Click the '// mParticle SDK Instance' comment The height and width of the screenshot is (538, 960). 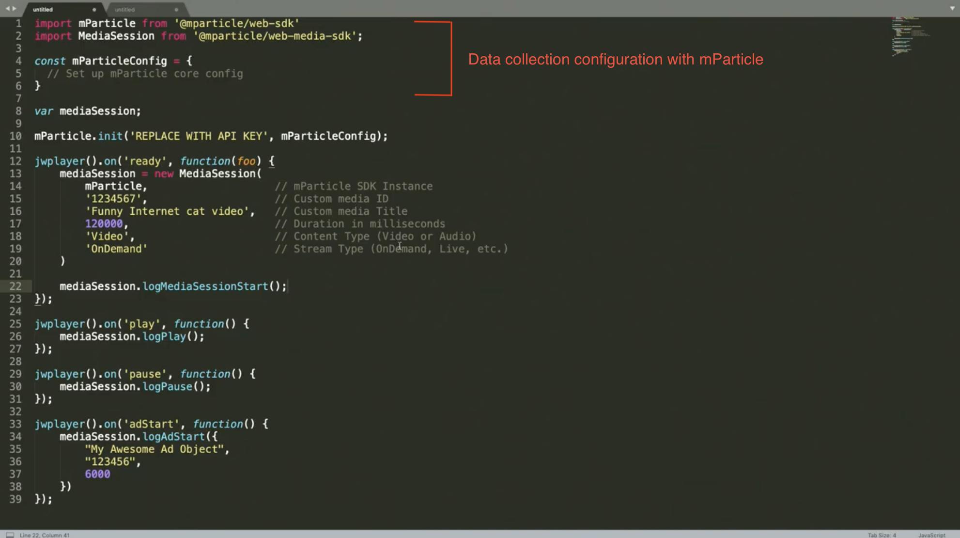tap(354, 186)
